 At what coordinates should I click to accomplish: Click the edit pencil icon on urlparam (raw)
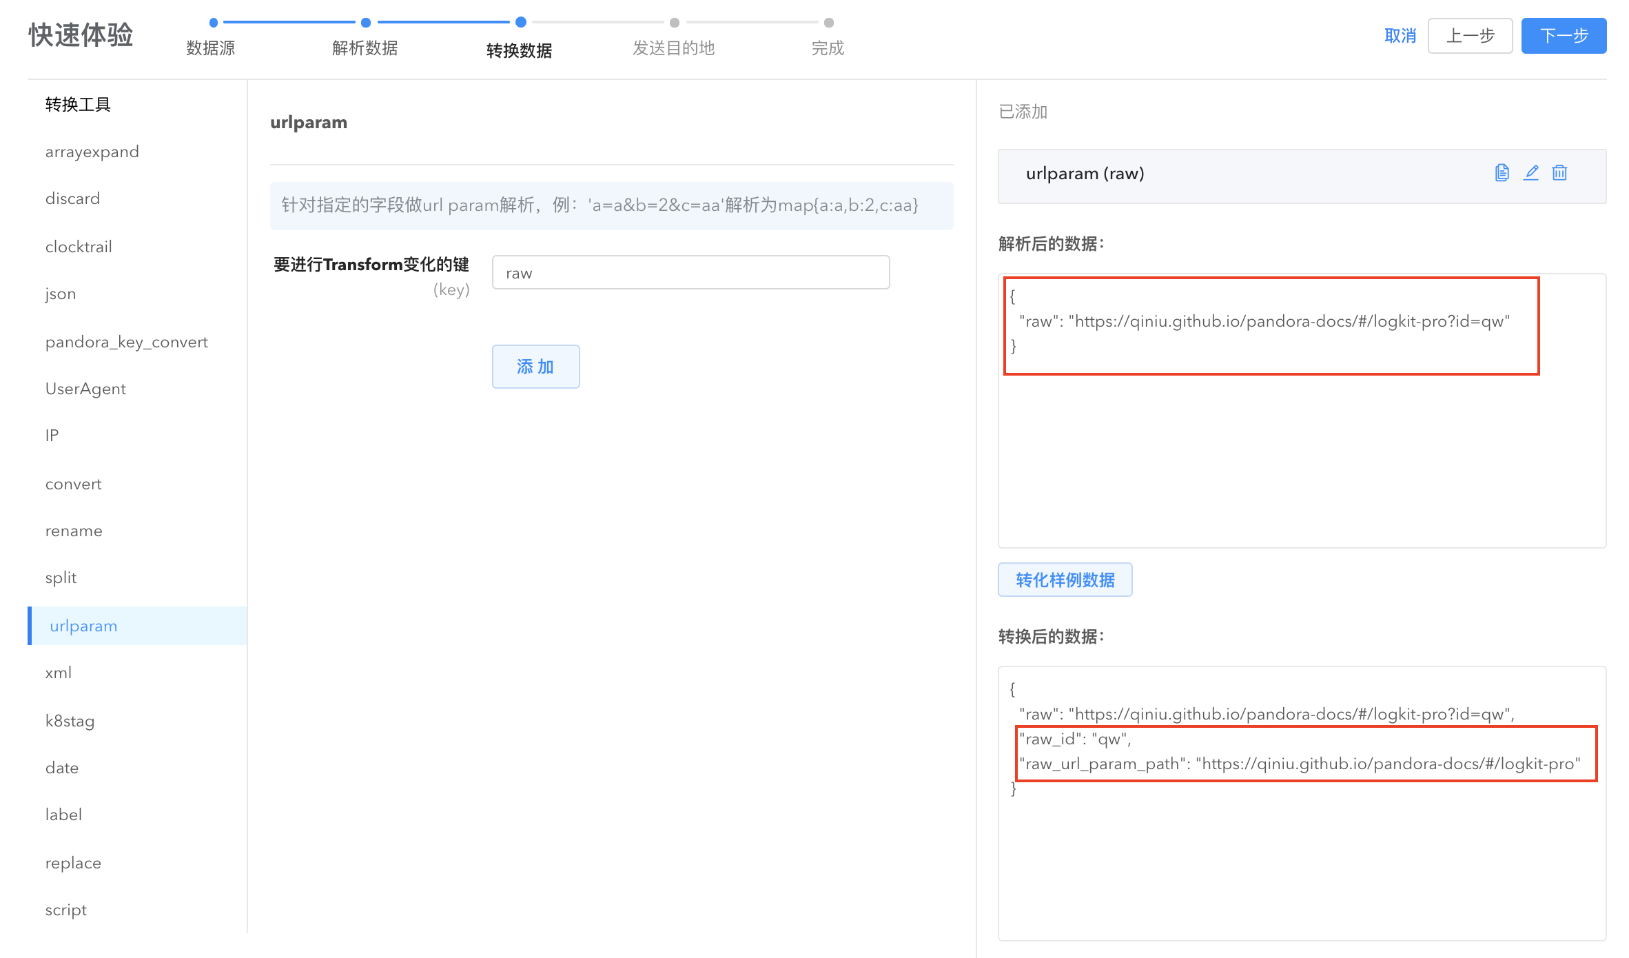coord(1531,173)
